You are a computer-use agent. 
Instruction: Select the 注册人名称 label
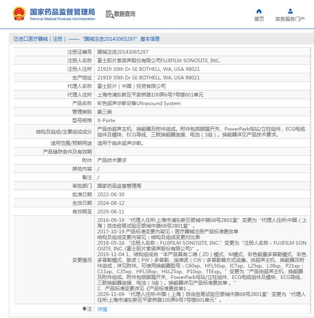(x=80, y=61)
